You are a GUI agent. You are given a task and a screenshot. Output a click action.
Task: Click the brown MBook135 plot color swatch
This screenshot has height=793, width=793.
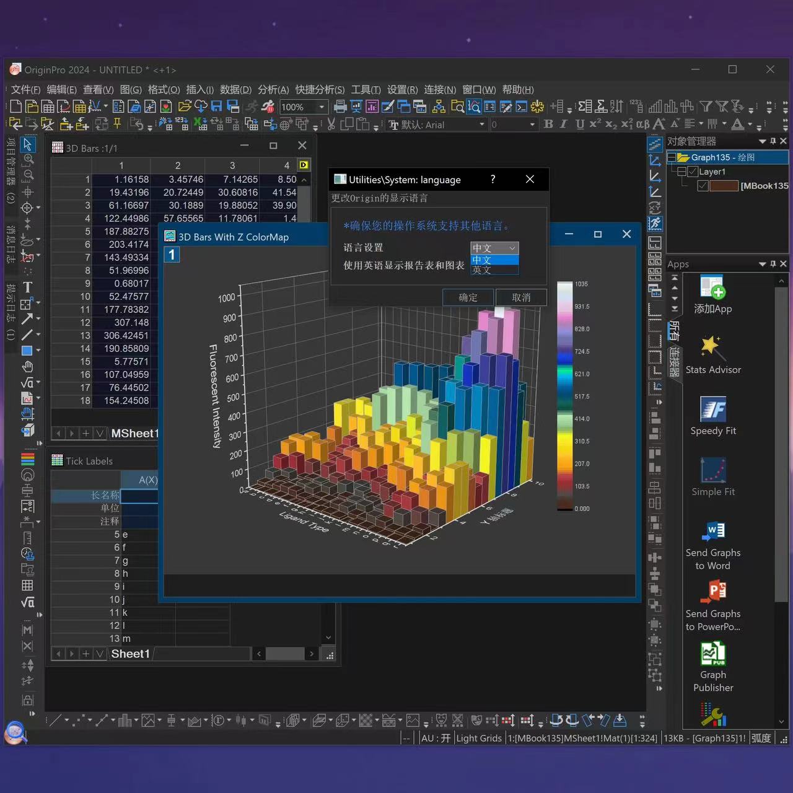(724, 186)
